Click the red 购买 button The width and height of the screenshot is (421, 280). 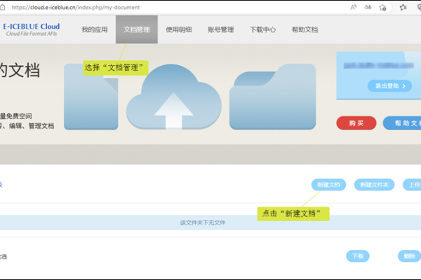click(x=356, y=123)
